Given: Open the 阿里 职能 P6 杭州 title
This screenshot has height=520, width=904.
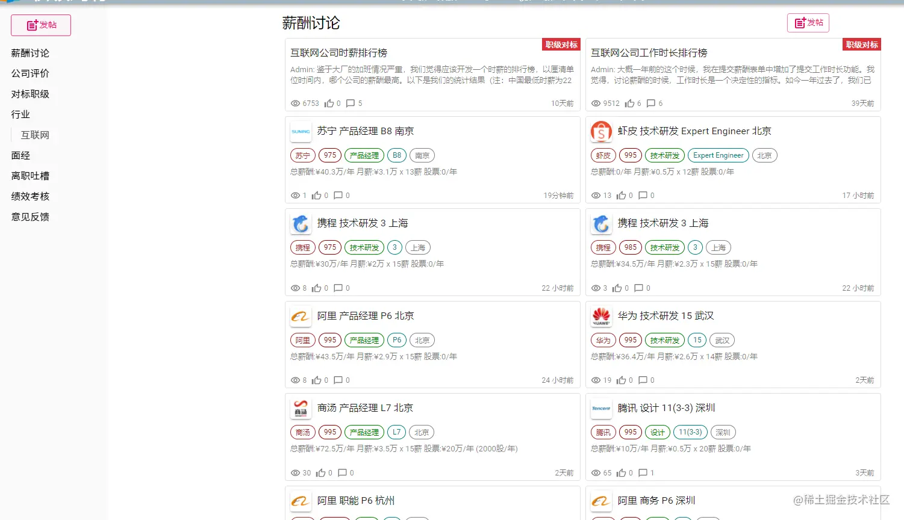Looking at the screenshot, I should [356, 501].
